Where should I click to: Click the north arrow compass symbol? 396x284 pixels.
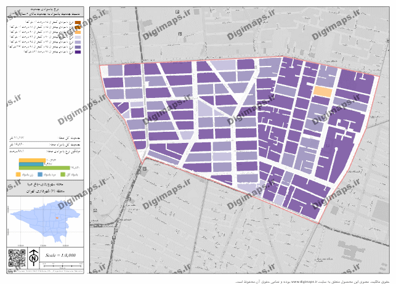[x=34, y=258]
